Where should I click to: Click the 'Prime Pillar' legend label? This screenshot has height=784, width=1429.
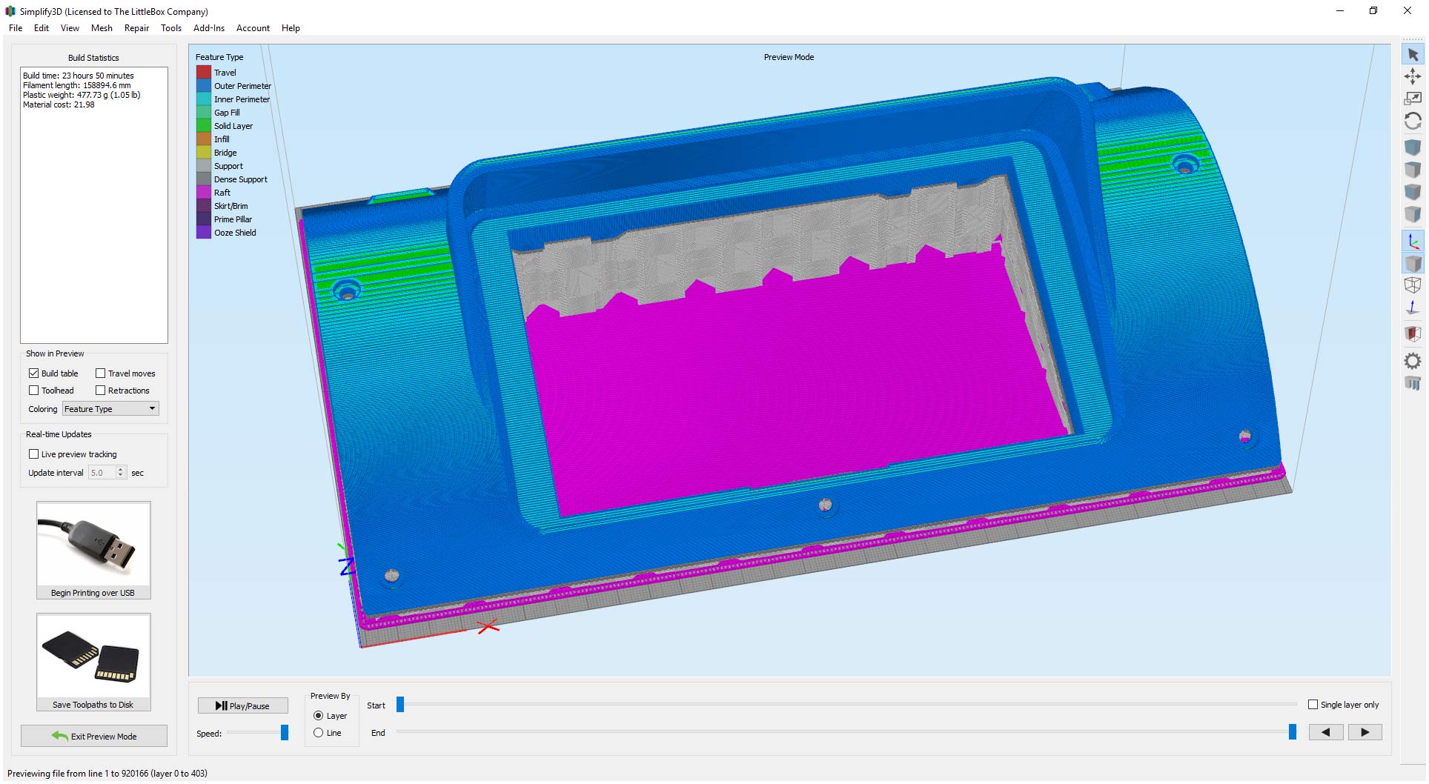point(233,219)
